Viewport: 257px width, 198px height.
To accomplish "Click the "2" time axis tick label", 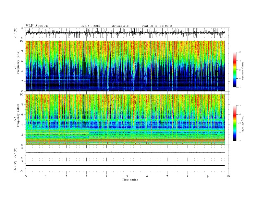I will click(66, 176).
